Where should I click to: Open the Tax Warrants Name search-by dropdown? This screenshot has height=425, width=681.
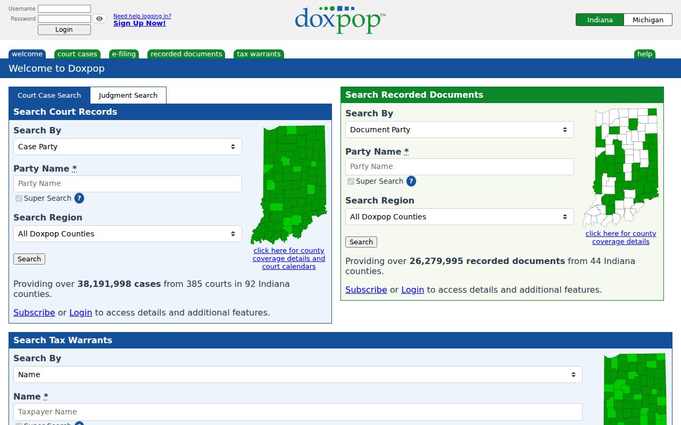298,375
